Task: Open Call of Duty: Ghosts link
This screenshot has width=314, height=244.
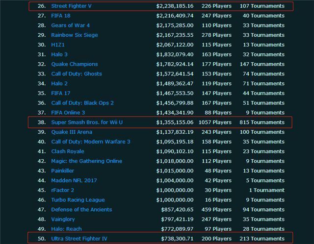Action: tap(77, 74)
